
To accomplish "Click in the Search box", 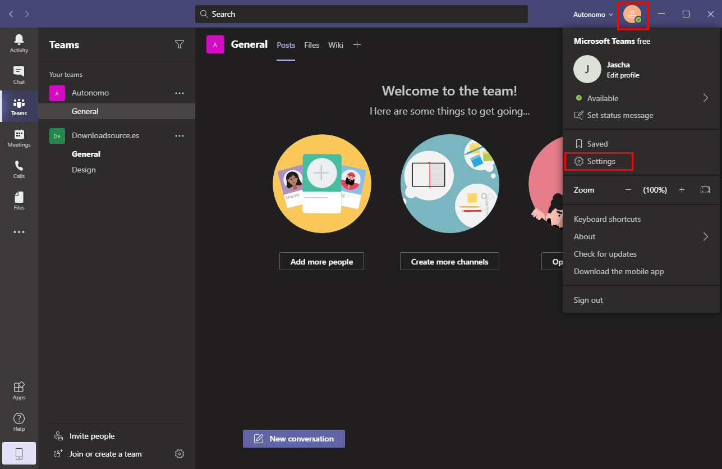I will click(361, 14).
